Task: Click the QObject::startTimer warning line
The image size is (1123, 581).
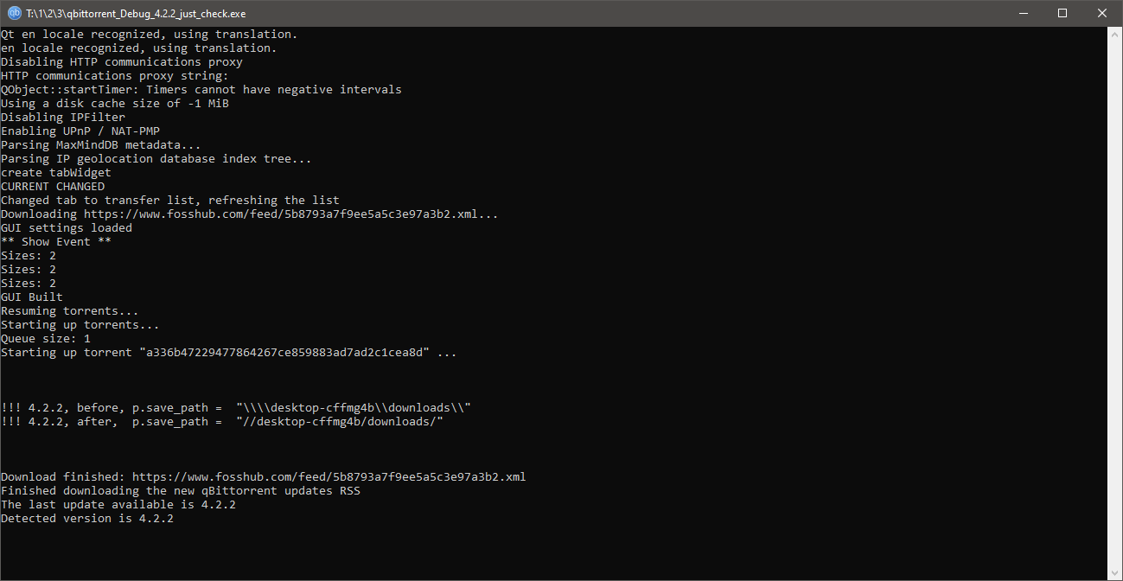Action: pyautogui.click(x=201, y=90)
